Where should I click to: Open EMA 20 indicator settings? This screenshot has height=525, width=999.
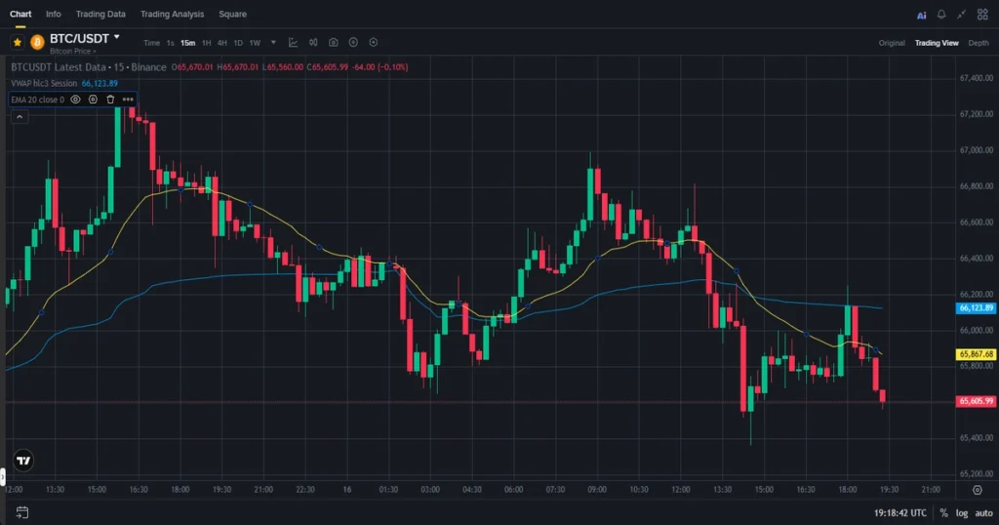point(93,100)
